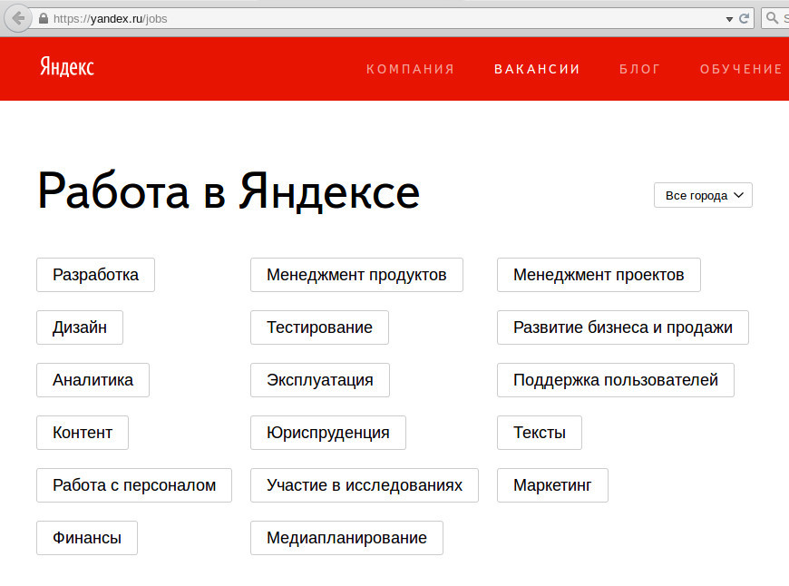789x586 pixels.
Task: Choose Работа с персоналом category
Action: click(x=134, y=485)
